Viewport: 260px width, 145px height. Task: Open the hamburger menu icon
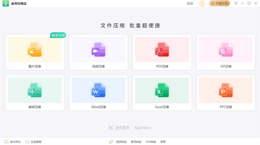(236, 3)
